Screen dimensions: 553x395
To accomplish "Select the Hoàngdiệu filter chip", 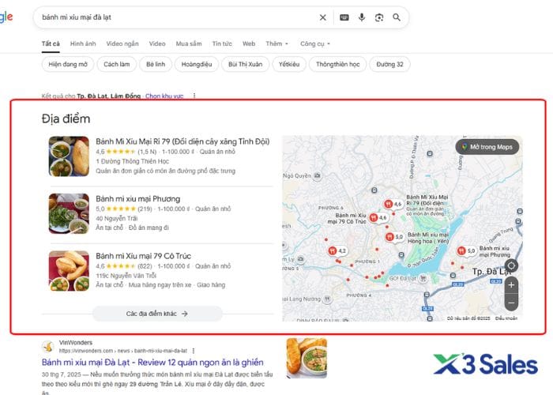I will (197, 64).
